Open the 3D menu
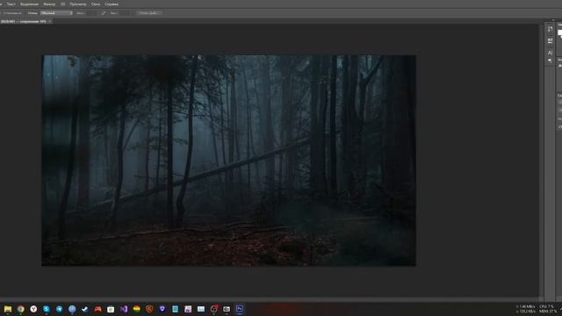The image size is (562, 316). click(x=62, y=4)
